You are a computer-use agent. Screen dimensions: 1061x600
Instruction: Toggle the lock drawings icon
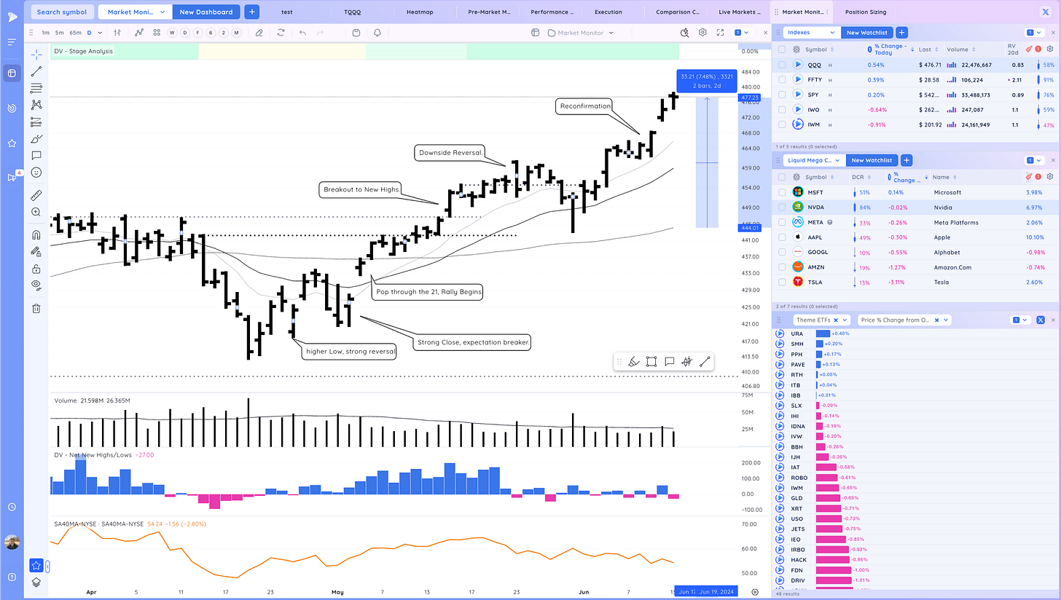pyautogui.click(x=36, y=269)
